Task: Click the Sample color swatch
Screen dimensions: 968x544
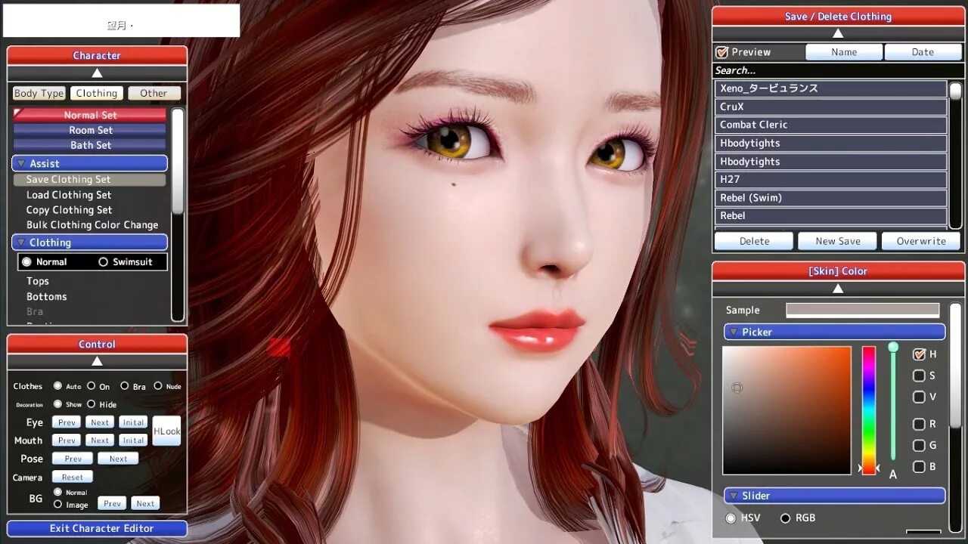Action: coord(863,310)
